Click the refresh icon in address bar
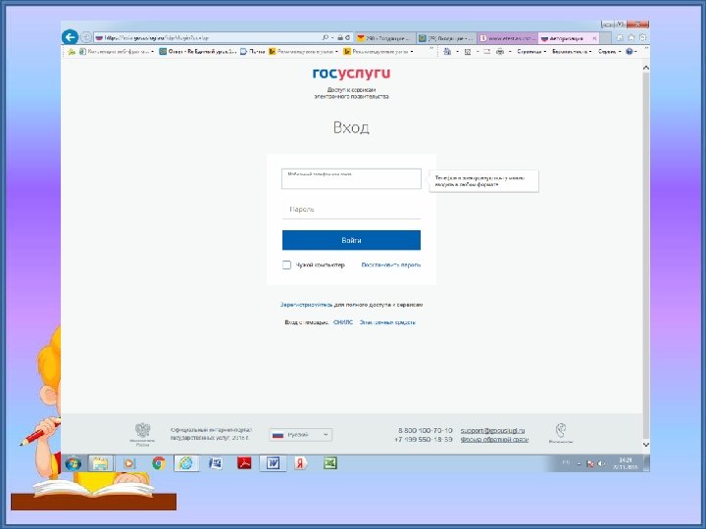Viewport: 706px width, 529px height. (x=347, y=38)
